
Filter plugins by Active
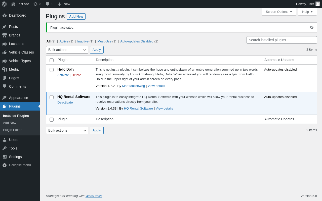coord(64,41)
